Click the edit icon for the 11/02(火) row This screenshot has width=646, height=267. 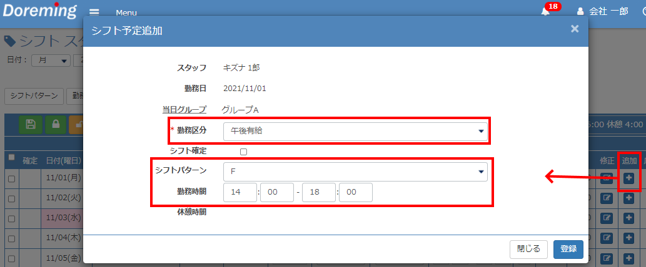pos(607,198)
